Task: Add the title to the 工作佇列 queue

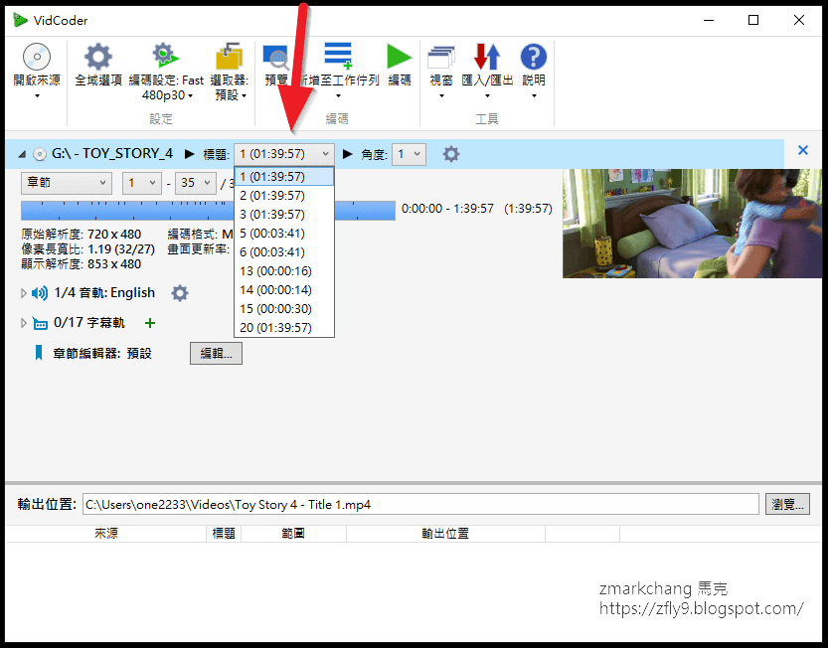Action: (x=338, y=60)
